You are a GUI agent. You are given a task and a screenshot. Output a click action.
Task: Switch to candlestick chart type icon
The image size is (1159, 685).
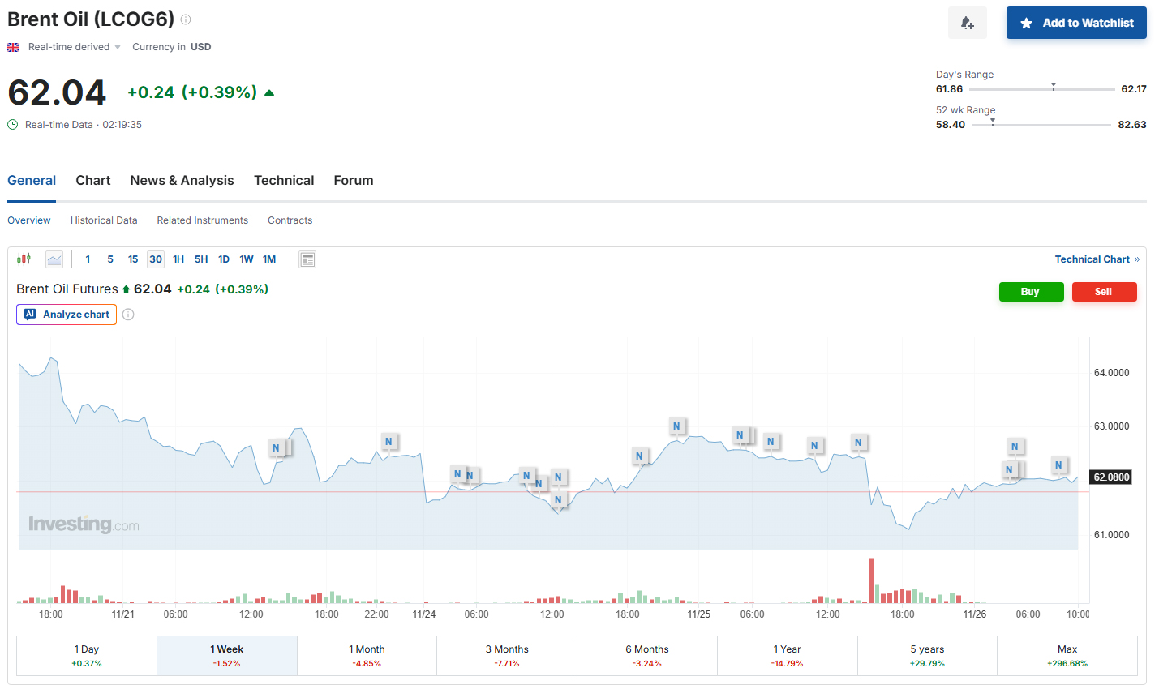pos(24,259)
